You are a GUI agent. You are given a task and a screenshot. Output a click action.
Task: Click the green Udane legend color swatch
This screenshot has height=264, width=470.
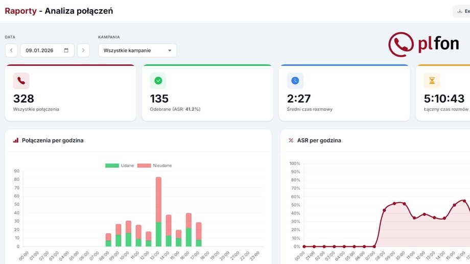(x=112, y=165)
